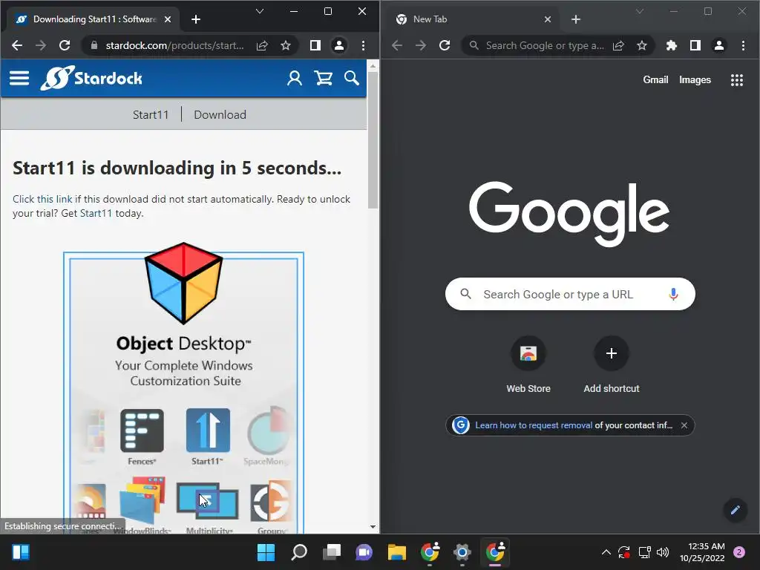This screenshot has width=760, height=570.
Task: Close the New Tab tab
Action: (548, 19)
